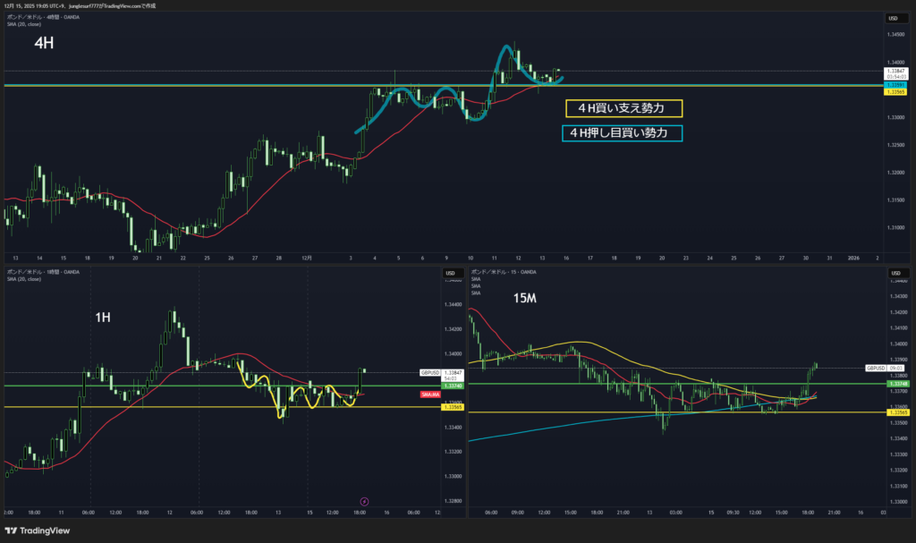This screenshot has height=543, width=916.
Task: Click the 1.33847 current price label on 4H chart
Action: tap(895, 71)
